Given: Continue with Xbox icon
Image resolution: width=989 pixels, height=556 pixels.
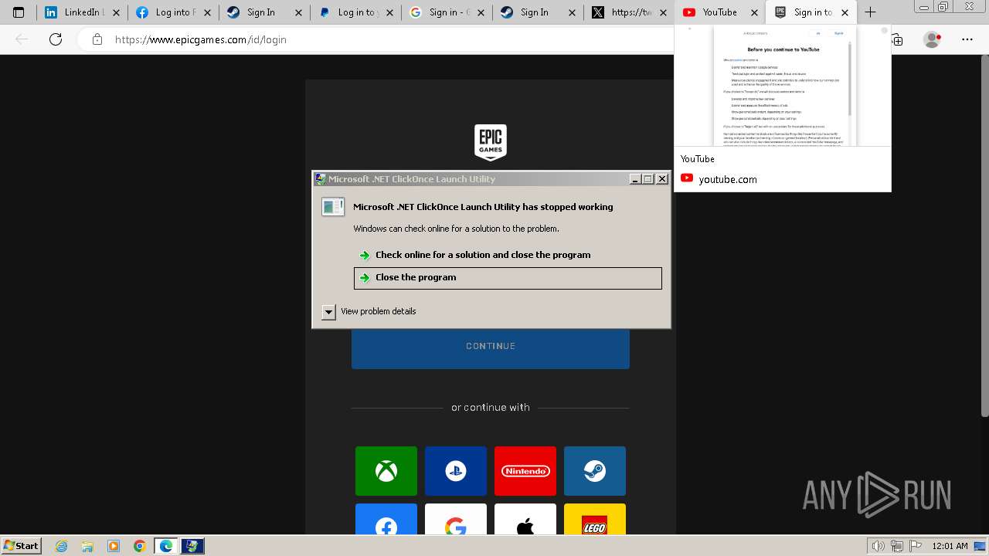Looking at the screenshot, I should tap(386, 471).
